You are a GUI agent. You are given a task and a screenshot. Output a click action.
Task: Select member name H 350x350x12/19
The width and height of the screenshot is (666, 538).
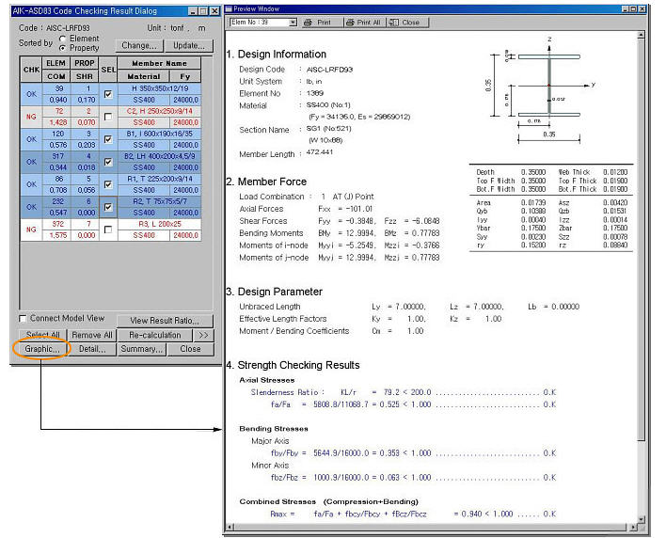[160, 88]
